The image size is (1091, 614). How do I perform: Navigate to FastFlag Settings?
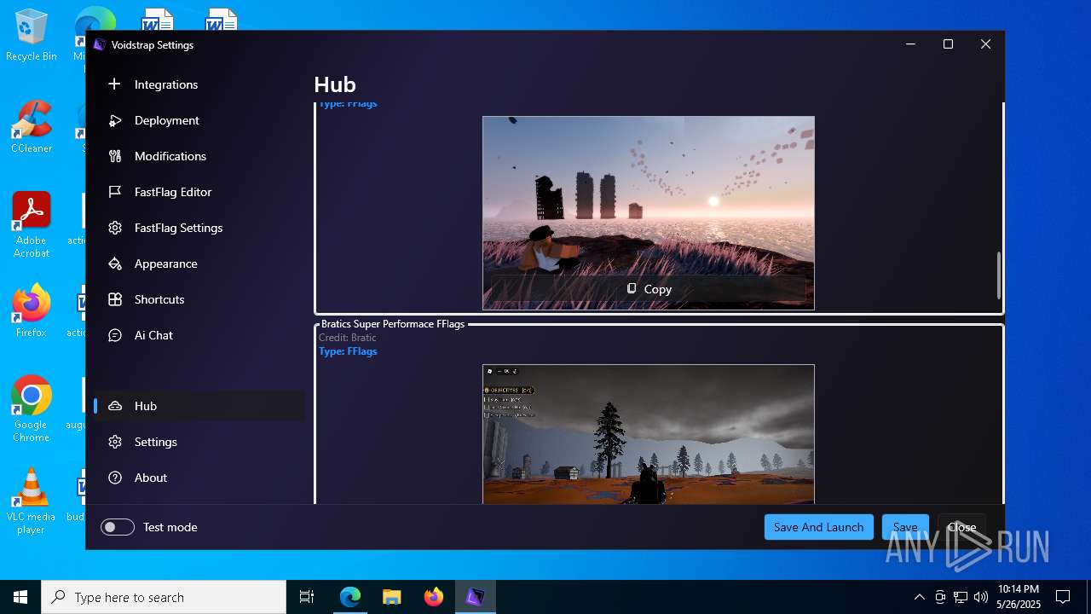tap(199, 228)
